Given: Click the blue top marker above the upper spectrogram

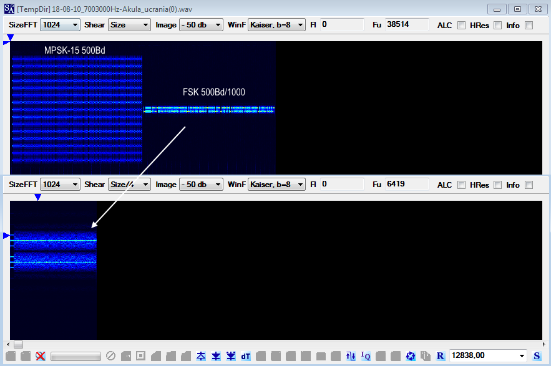Looking at the screenshot, I should pos(10,37).
